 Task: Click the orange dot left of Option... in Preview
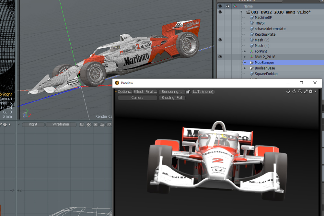[116, 91]
